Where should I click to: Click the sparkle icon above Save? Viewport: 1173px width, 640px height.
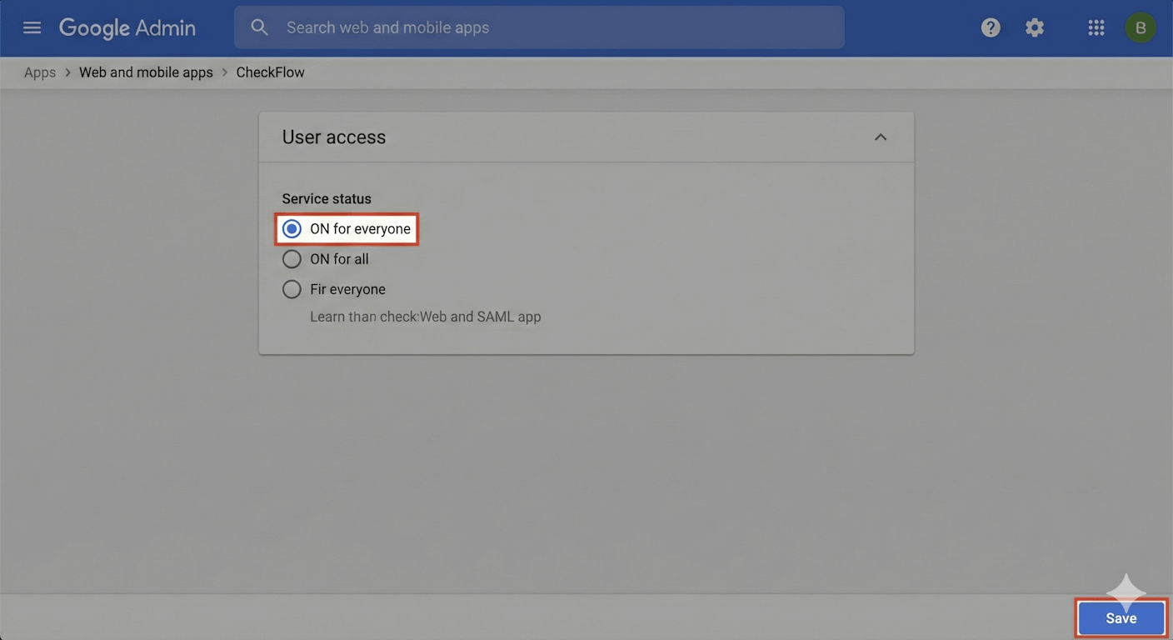click(1126, 588)
